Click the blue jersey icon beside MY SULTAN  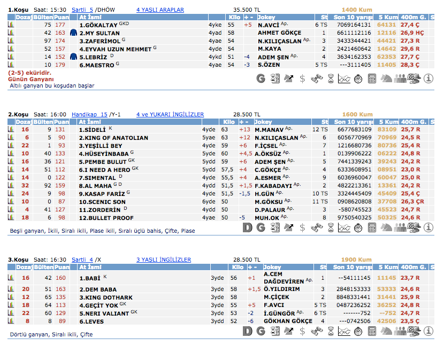pos(74,33)
